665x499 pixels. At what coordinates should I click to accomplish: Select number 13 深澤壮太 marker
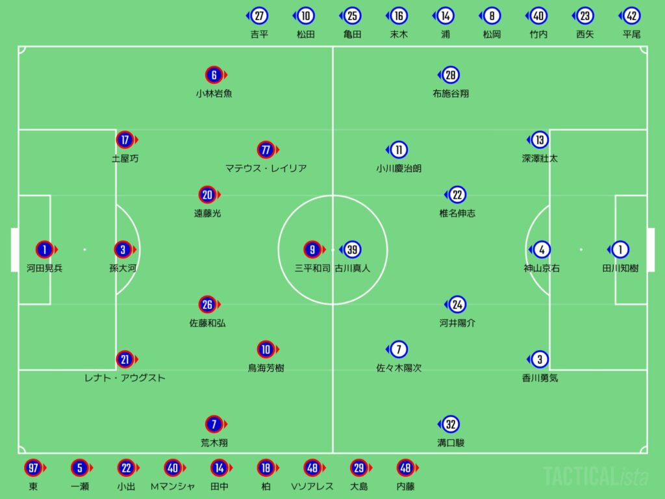pyautogui.click(x=540, y=140)
